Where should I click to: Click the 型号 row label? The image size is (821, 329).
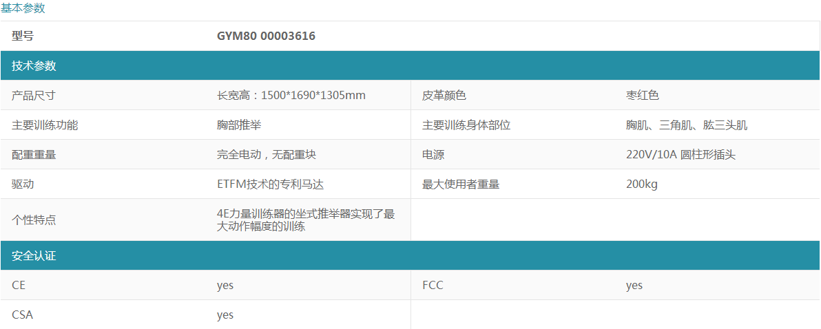(23, 36)
